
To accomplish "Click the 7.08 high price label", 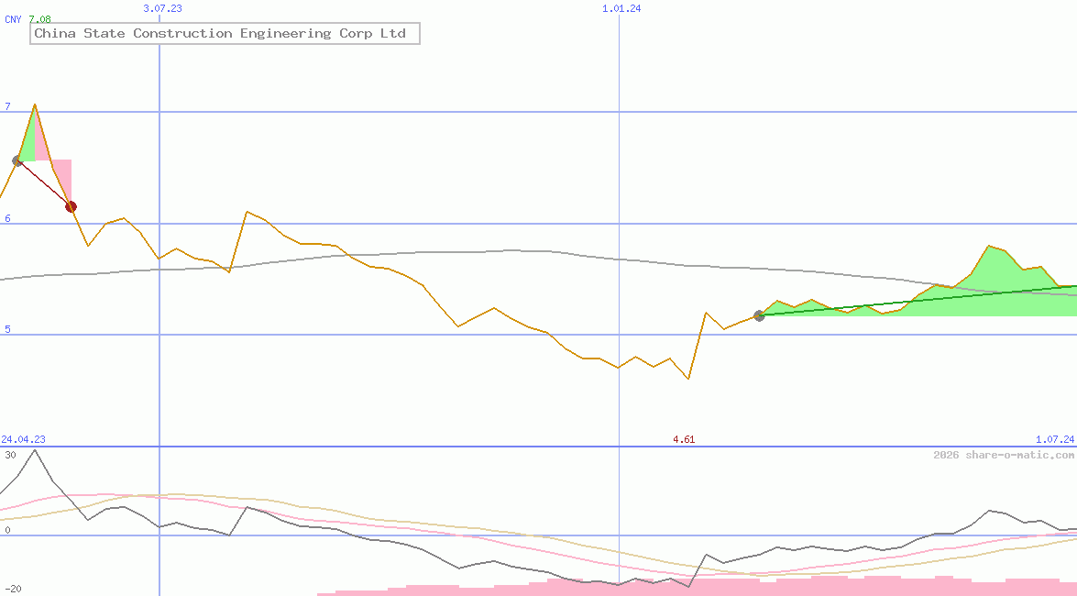I will (x=39, y=19).
